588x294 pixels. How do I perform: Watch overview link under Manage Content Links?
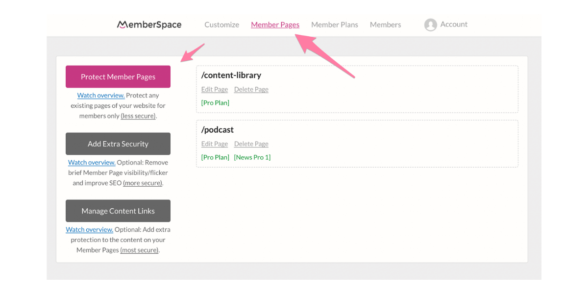90,230
